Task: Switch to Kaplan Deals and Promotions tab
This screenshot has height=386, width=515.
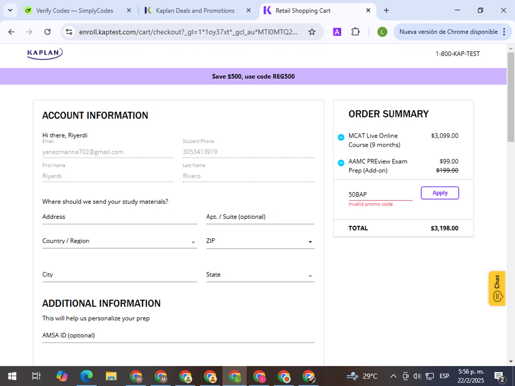Action: [195, 11]
